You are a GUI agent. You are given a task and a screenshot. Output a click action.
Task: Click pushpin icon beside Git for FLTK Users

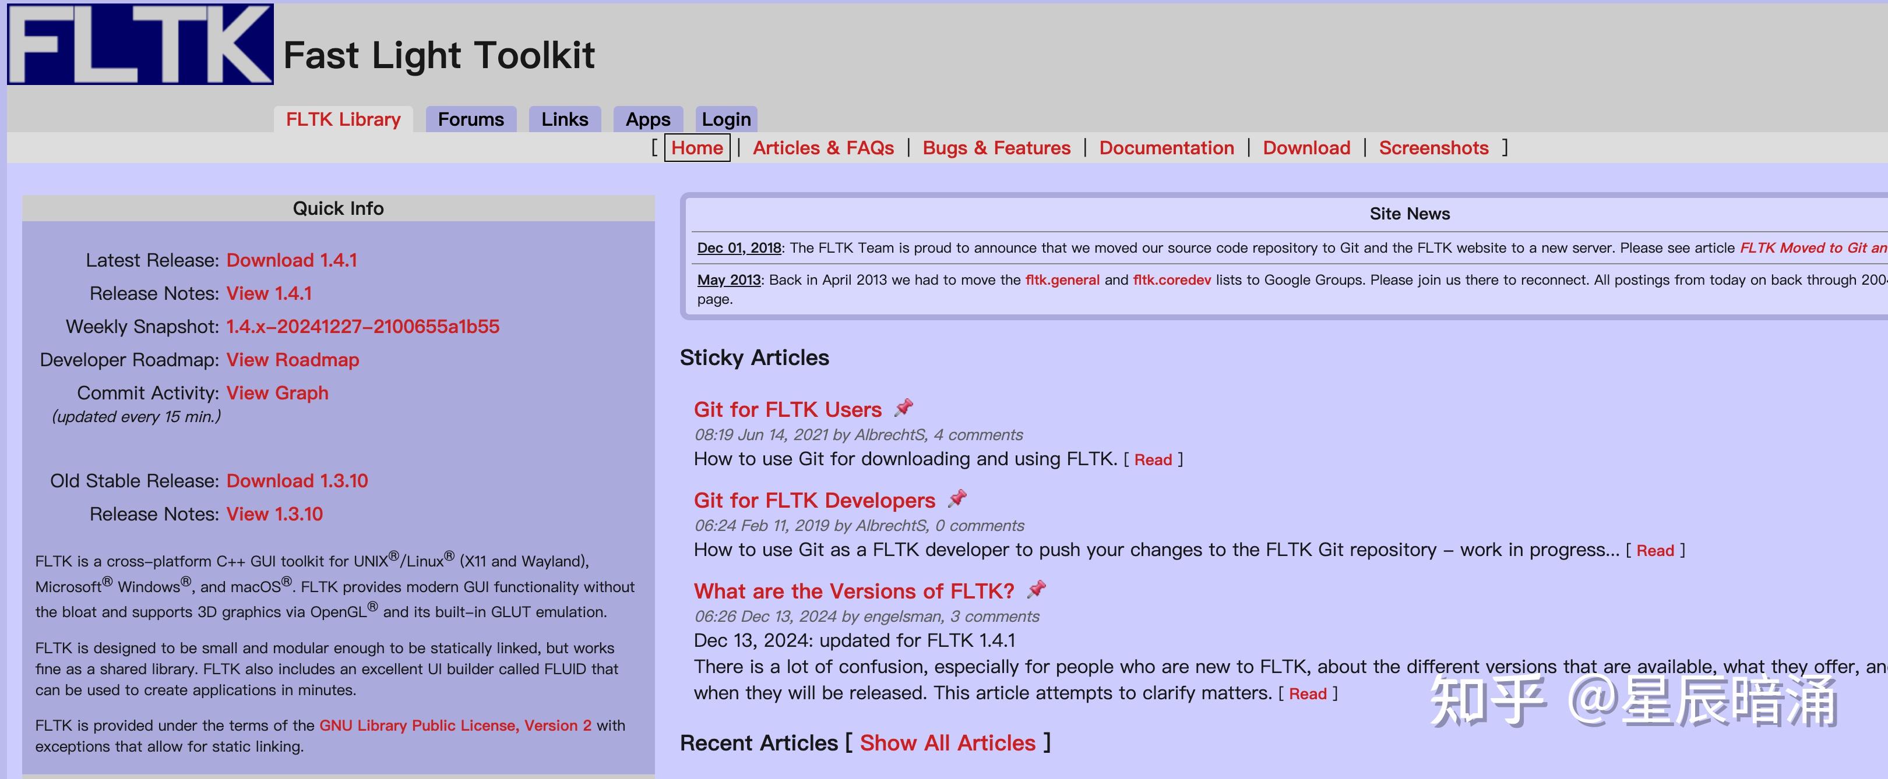904,408
